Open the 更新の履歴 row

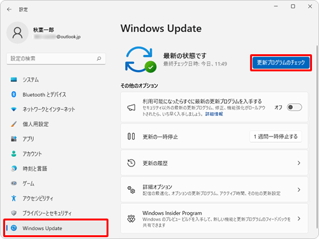[214, 163]
